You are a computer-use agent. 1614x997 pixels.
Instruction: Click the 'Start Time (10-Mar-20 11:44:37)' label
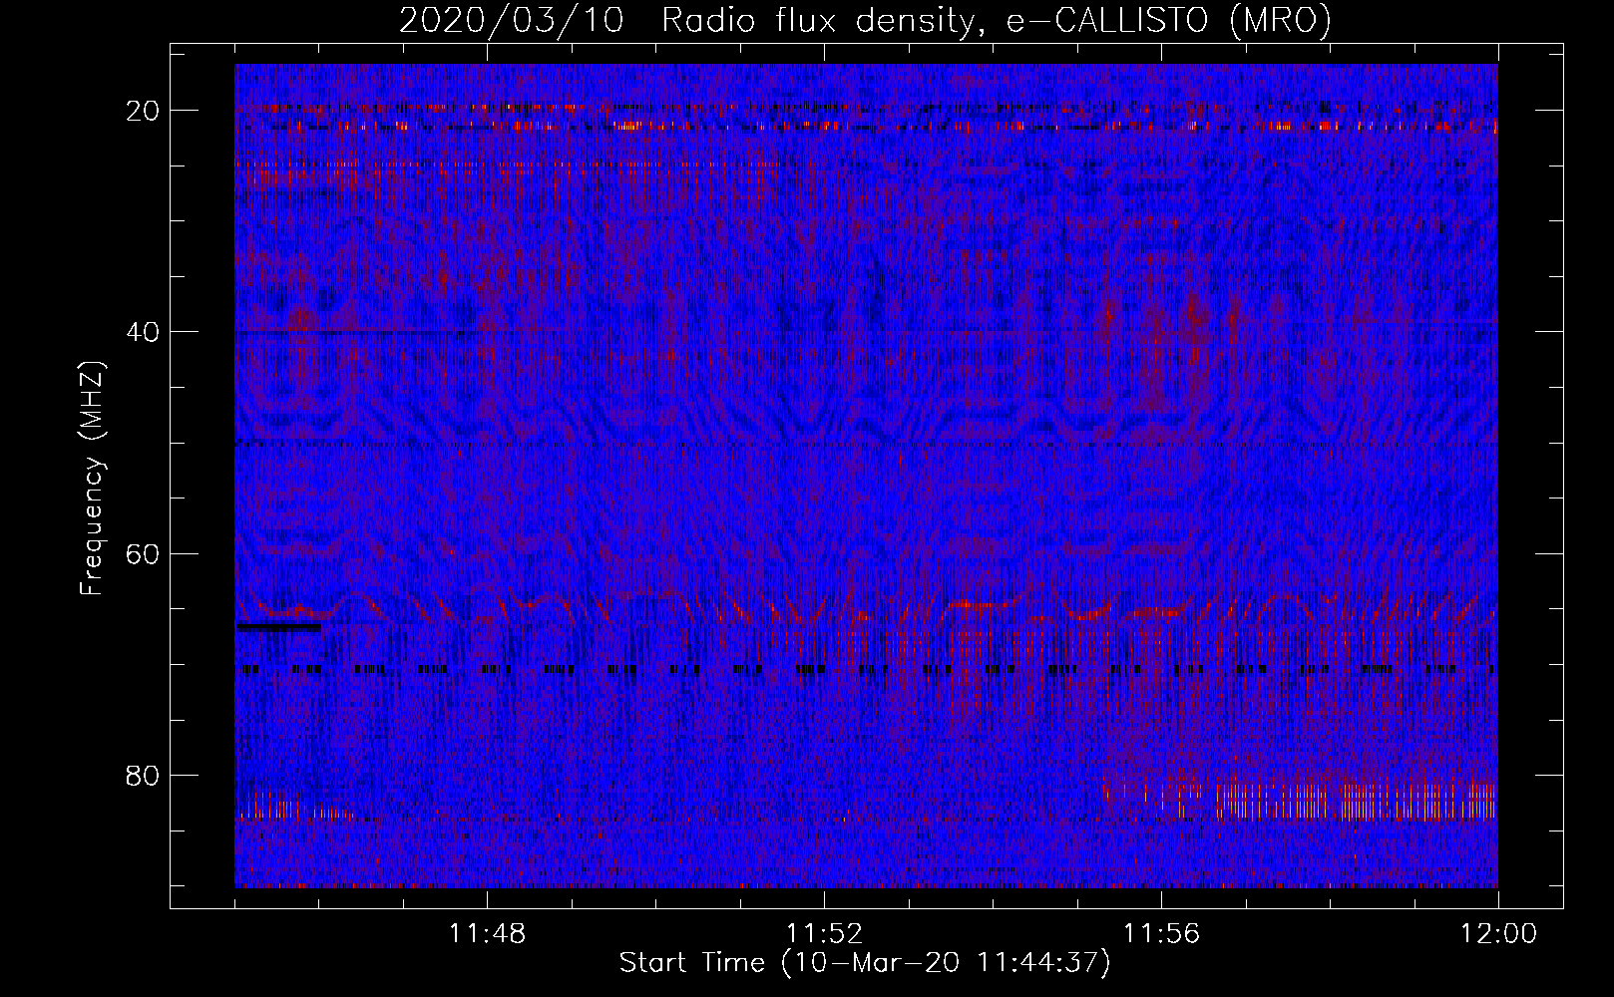(x=865, y=963)
